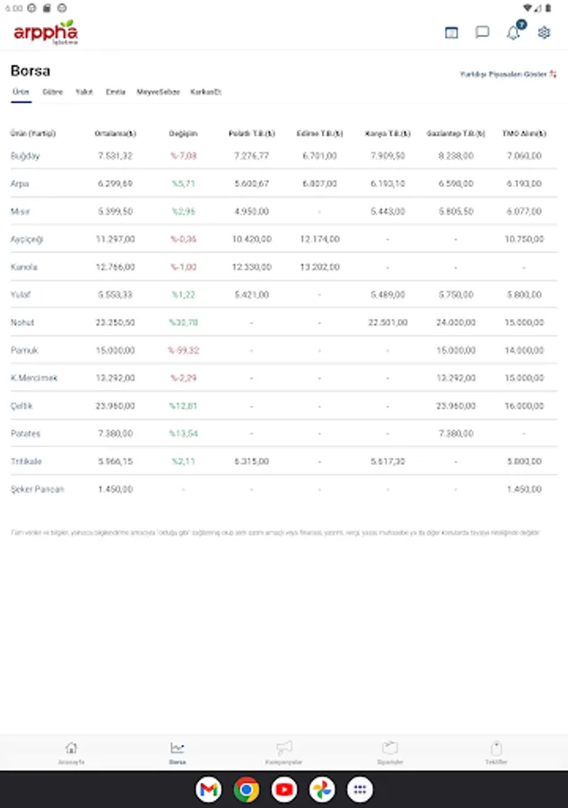This screenshot has width=568, height=808.
Task: Open the KarkasEt tab
Action: tap(205, 92)
